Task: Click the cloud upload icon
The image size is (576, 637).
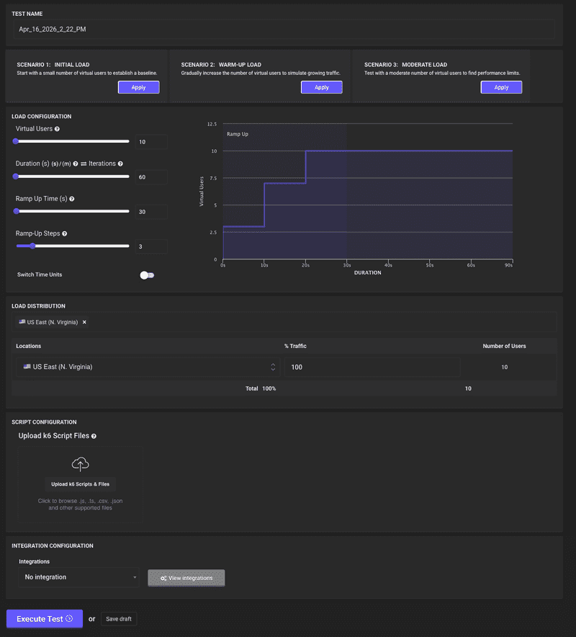Action: [80, 465]
